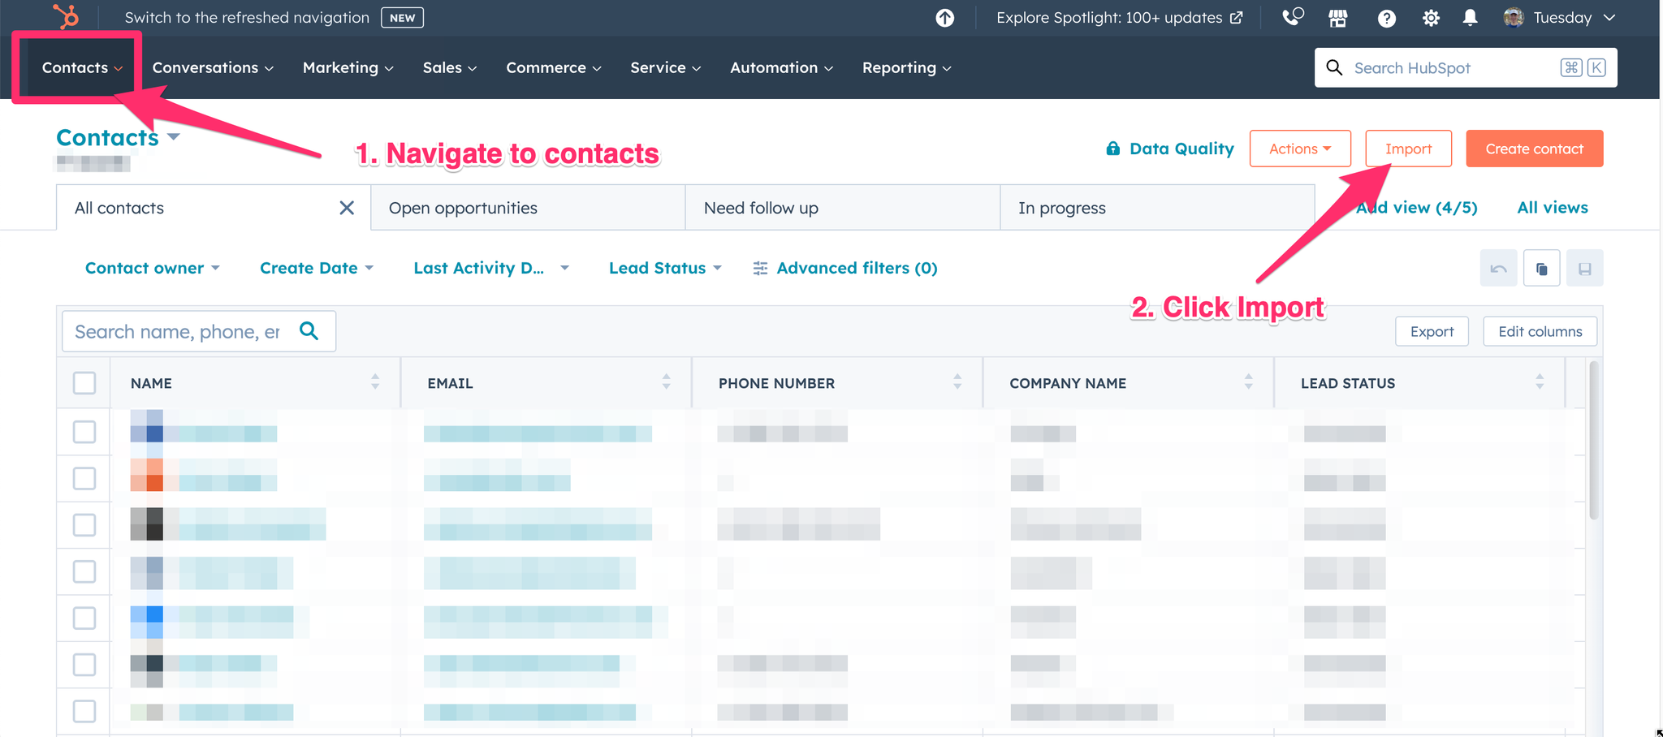Click the magnifier in Search HubSpot
Screen dimensions: 1663x737
coord(1334,67)
